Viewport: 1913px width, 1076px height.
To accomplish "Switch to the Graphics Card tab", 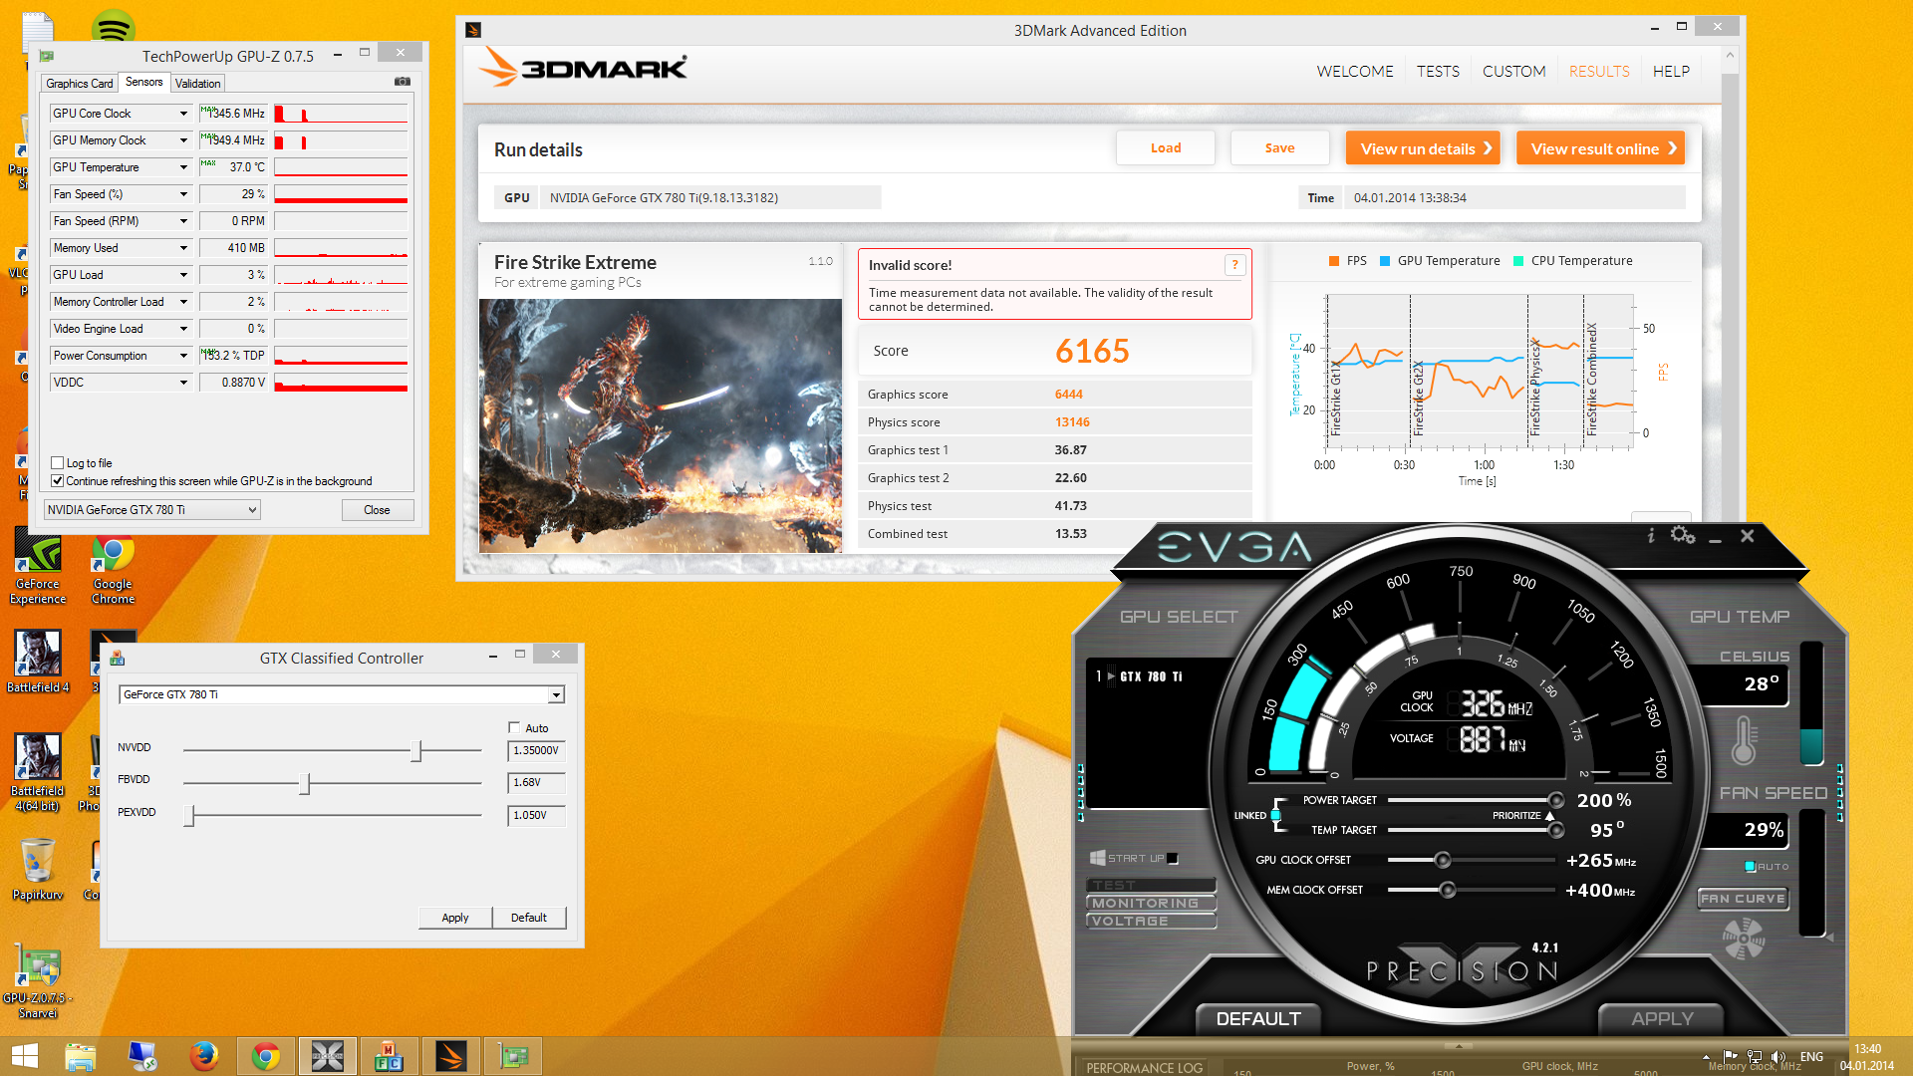I will (80, 84).
